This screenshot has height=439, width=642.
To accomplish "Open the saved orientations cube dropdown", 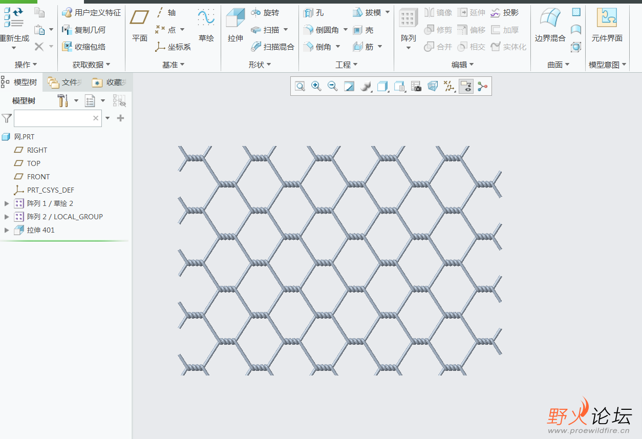I will [x=383, y=87].
